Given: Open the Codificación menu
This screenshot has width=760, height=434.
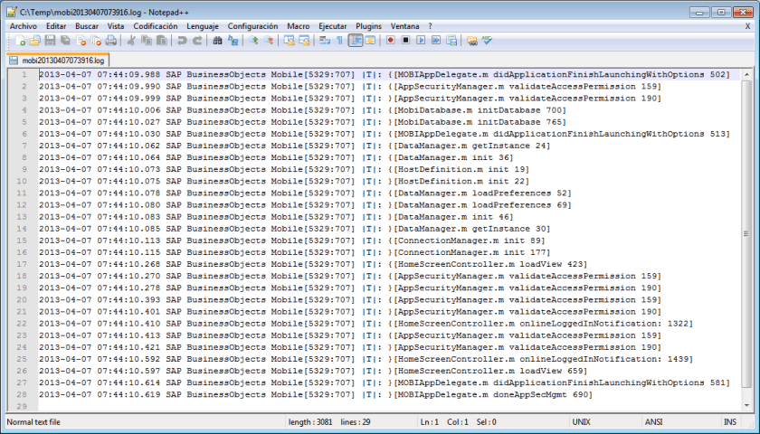Looking at the screenshot, I should pyautogui.click(x=155, y=27).
